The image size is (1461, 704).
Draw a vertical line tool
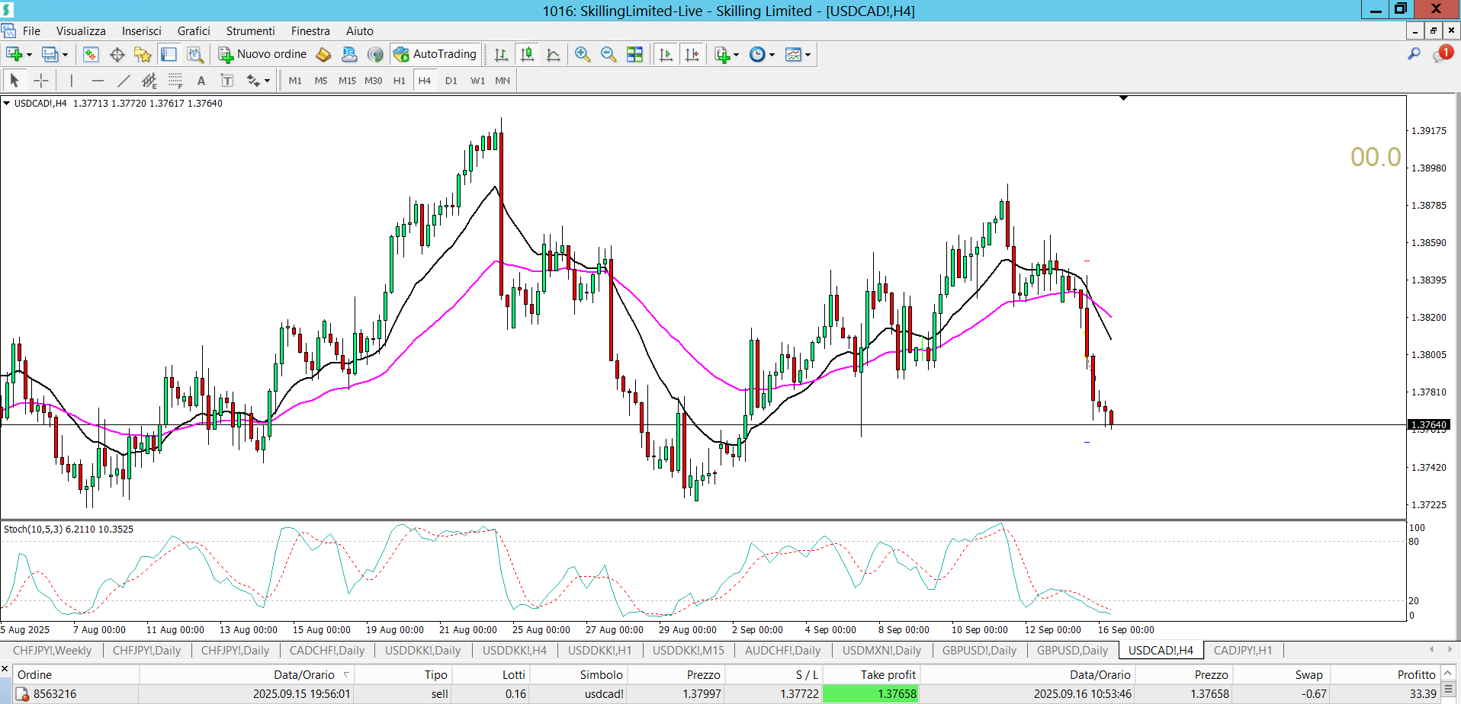(x=72, y=80)
